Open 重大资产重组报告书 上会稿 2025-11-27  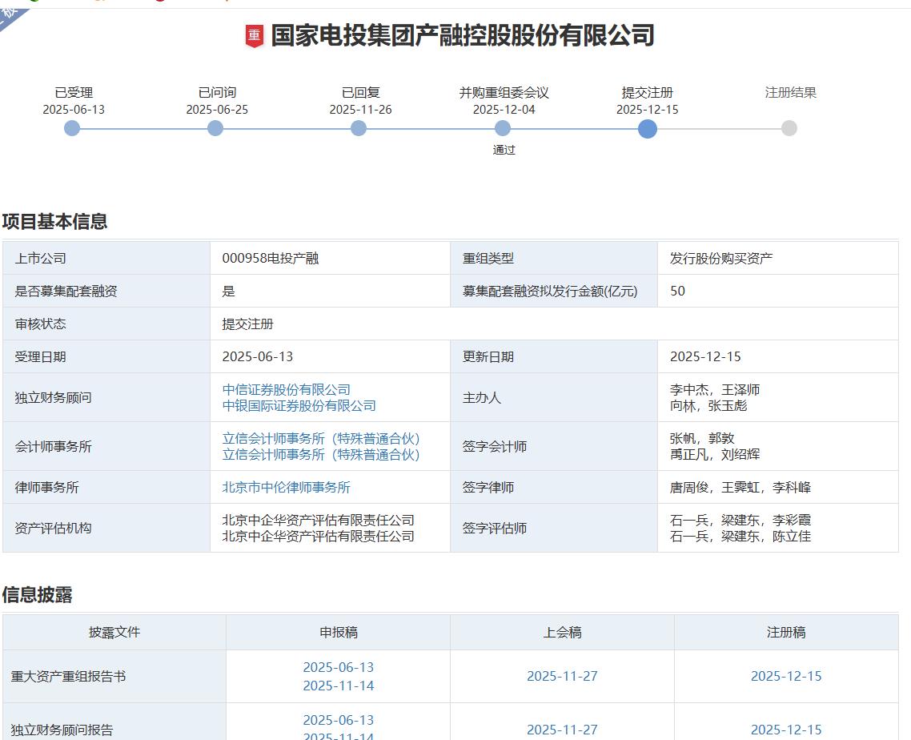coord(563,676)
